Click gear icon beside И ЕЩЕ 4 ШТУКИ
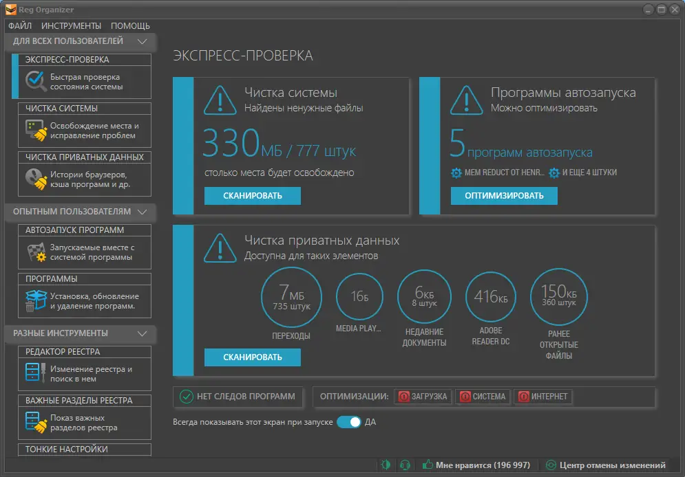This screenshot has height=477, width=685. coord(554,173)
